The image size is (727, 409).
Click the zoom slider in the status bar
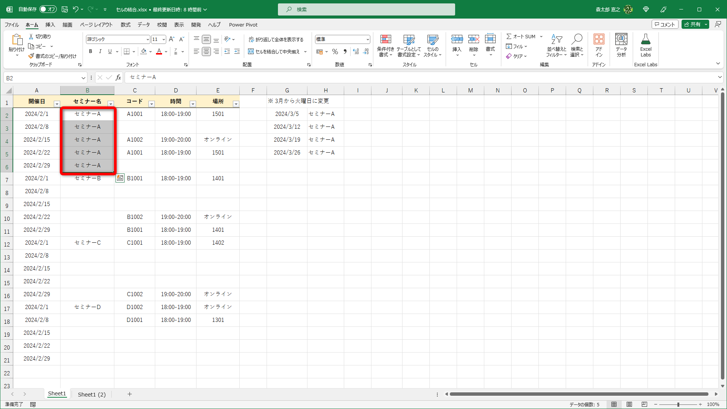pos(678,404)
